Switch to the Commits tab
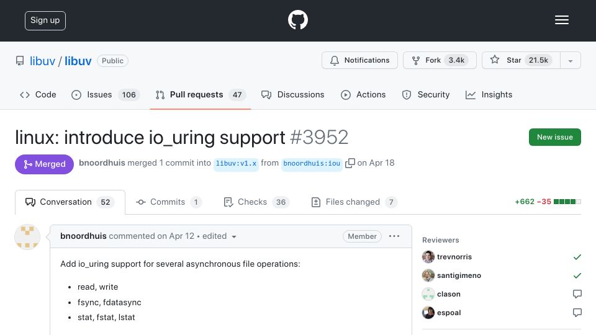596x335 pixels. coord(169,202)
